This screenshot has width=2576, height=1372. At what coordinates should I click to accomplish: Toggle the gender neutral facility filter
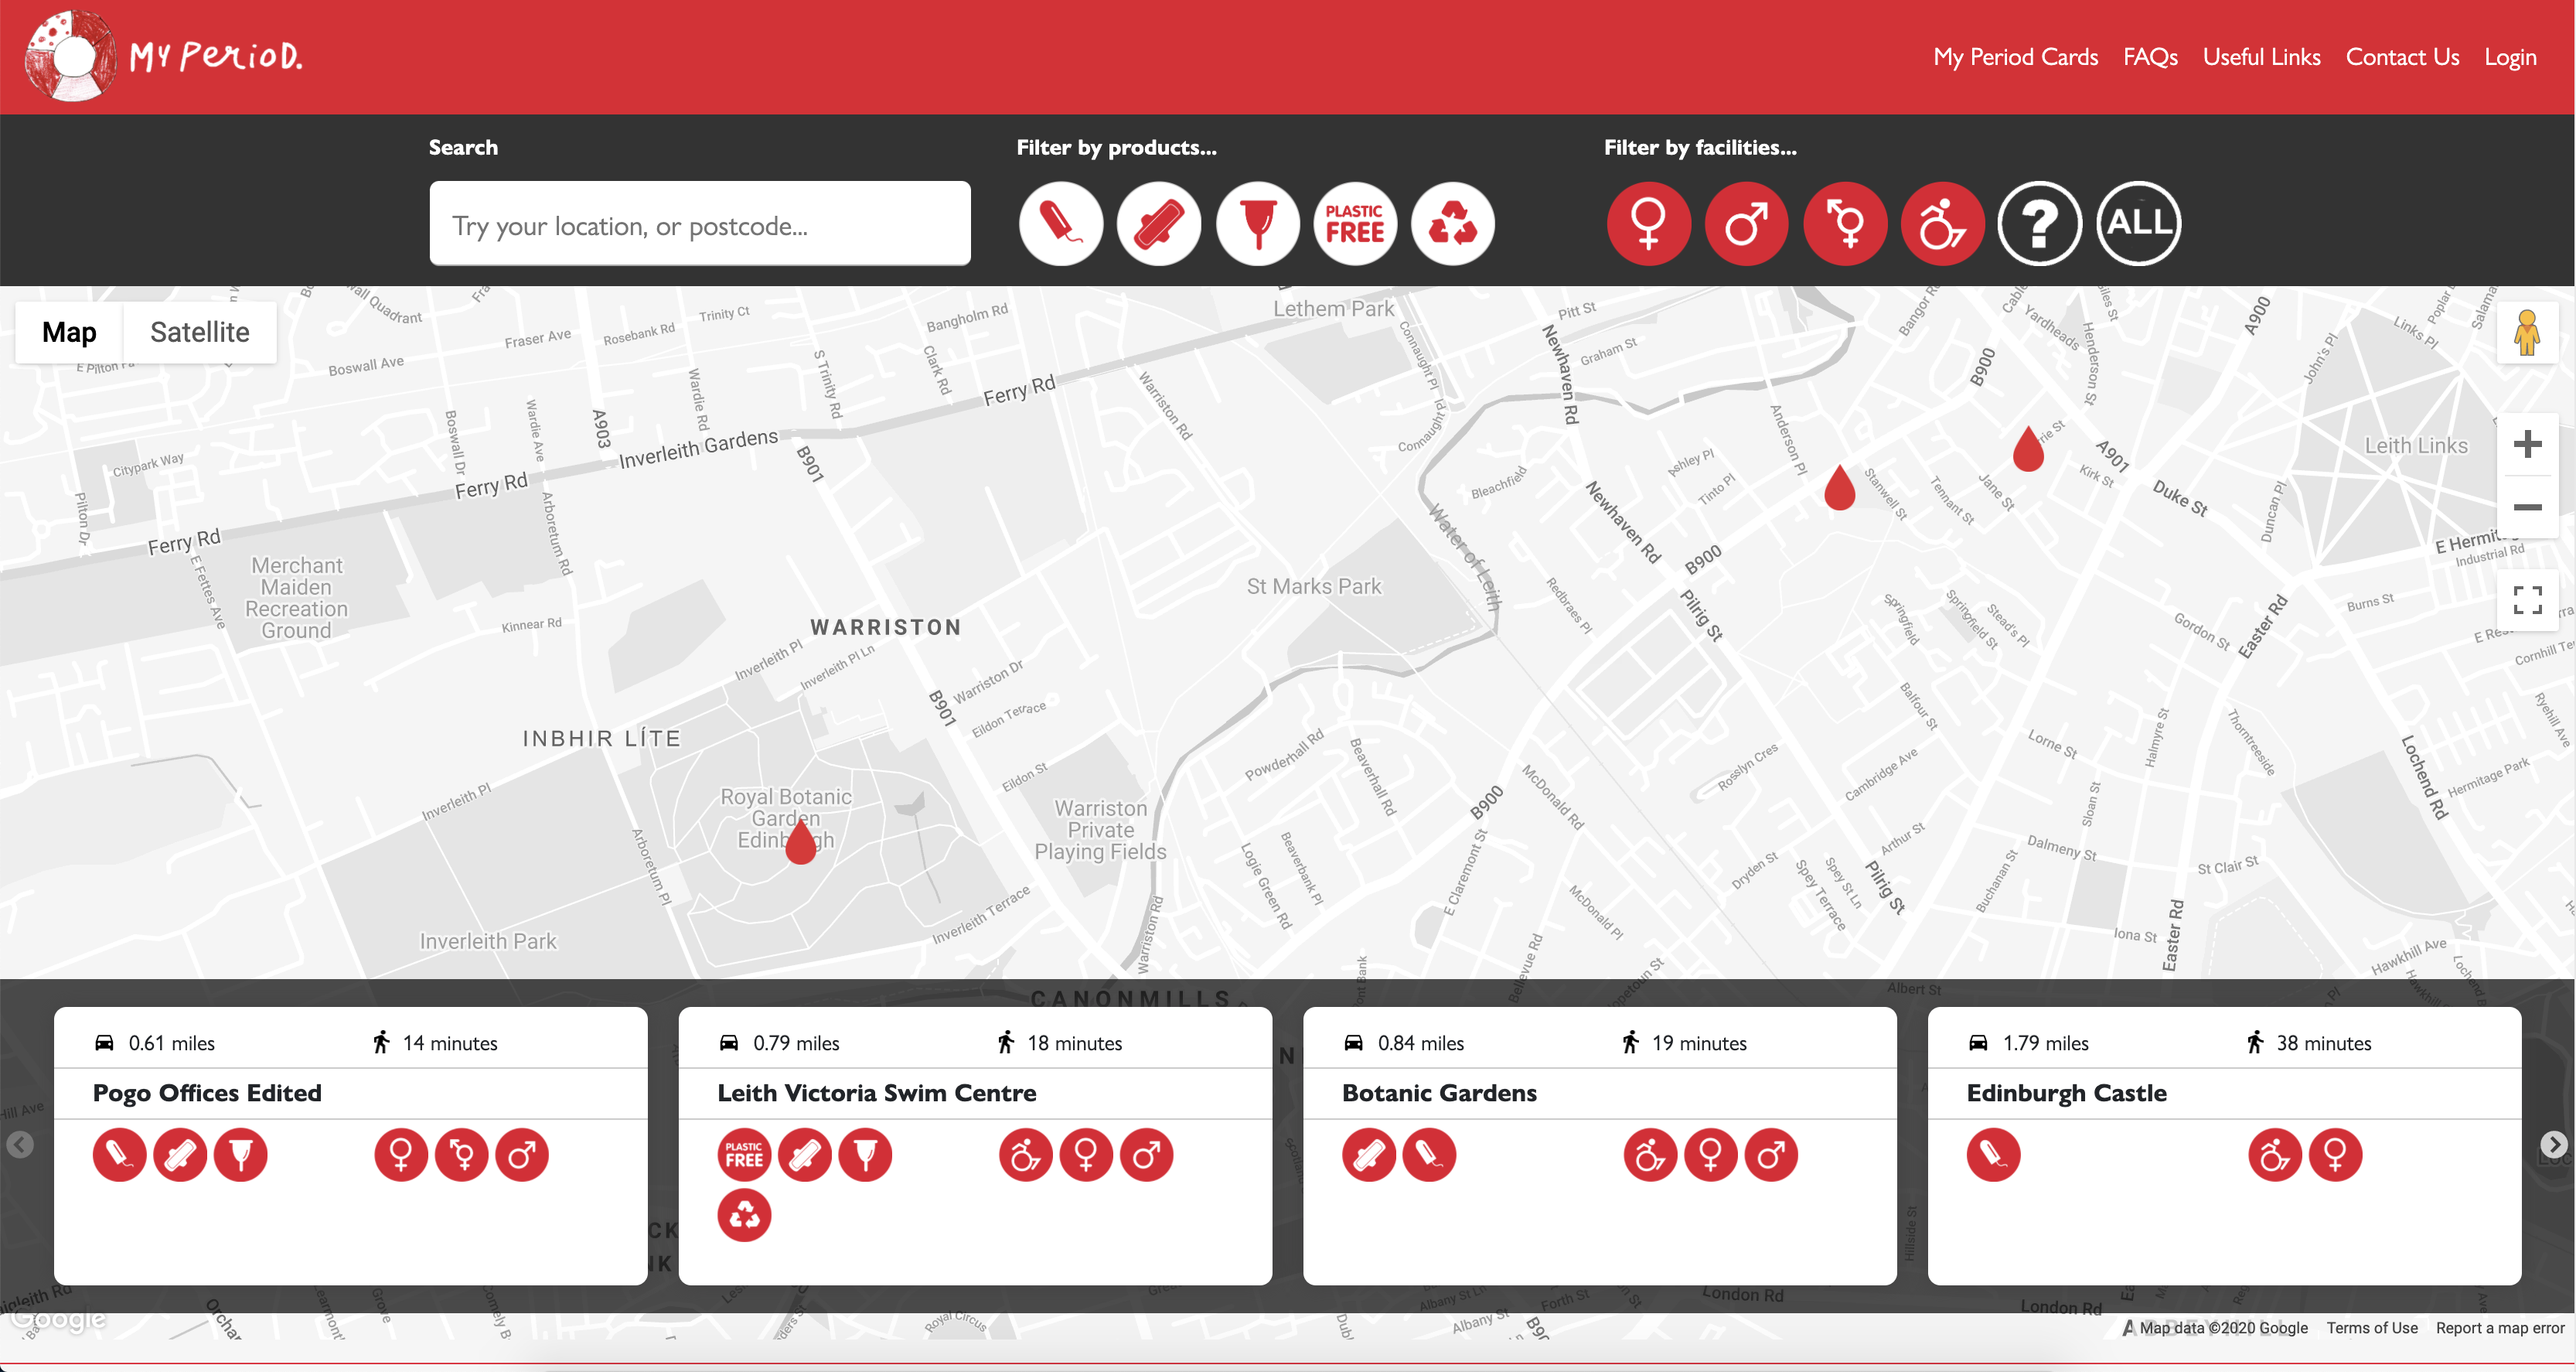pos(1845,224)
